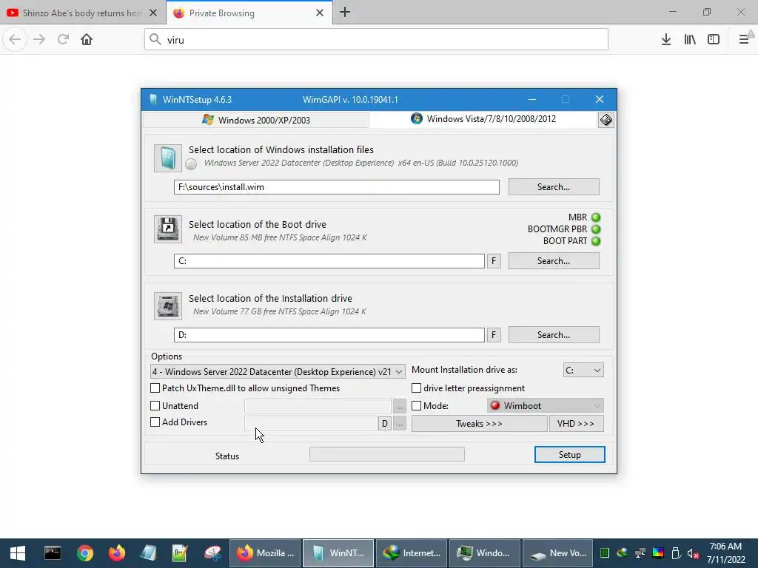
Task: Open Firefox downloads panel
Action: pyautogui.click(x=665, y=39)
